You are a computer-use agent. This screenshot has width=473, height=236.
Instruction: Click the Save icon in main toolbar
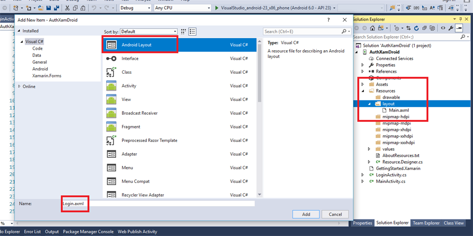pos(48,8)
